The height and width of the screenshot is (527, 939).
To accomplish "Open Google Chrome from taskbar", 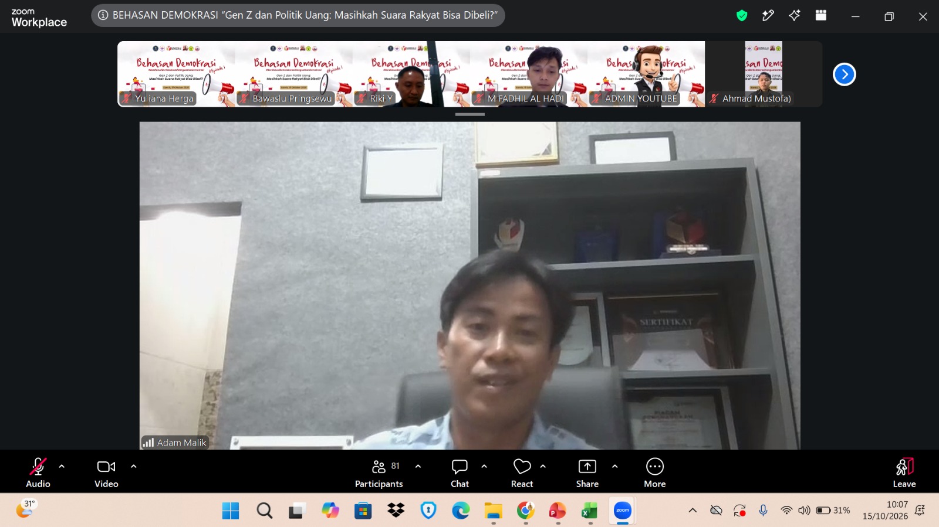I will tap(525, 511).
